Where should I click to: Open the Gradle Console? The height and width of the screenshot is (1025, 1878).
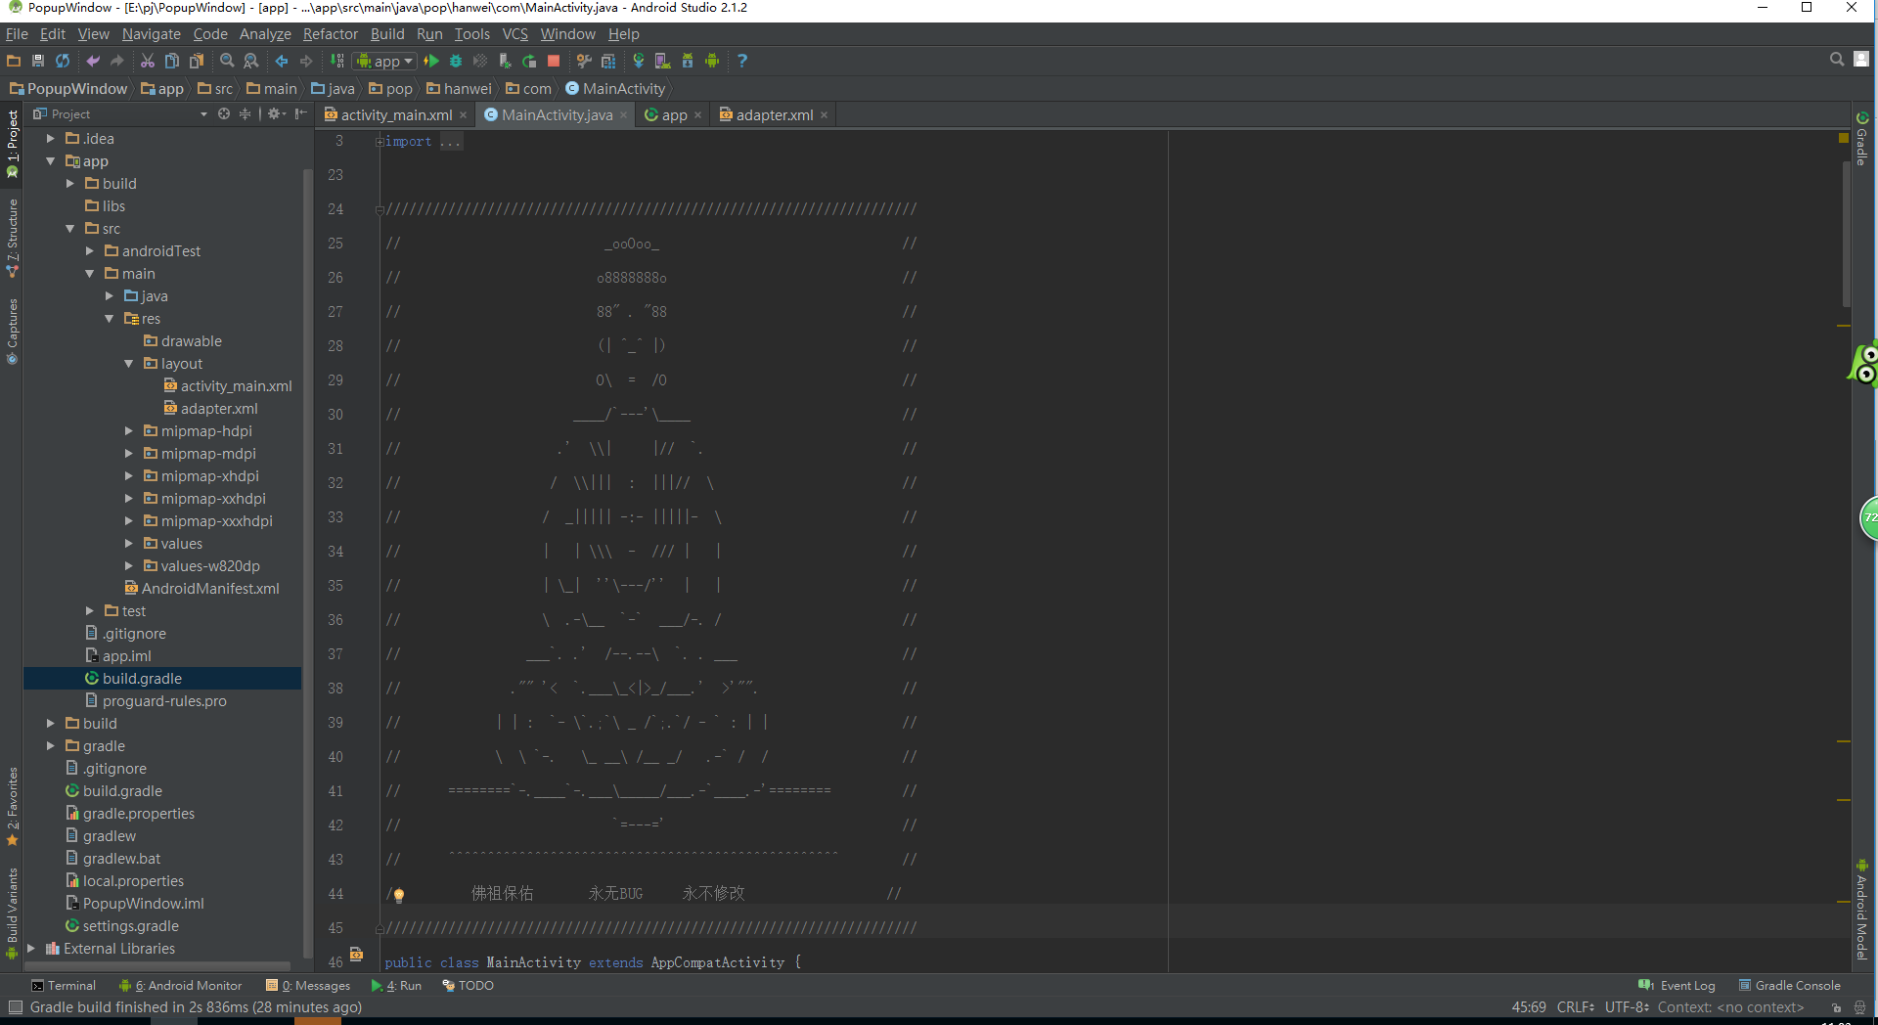(x=1790, y=986)
